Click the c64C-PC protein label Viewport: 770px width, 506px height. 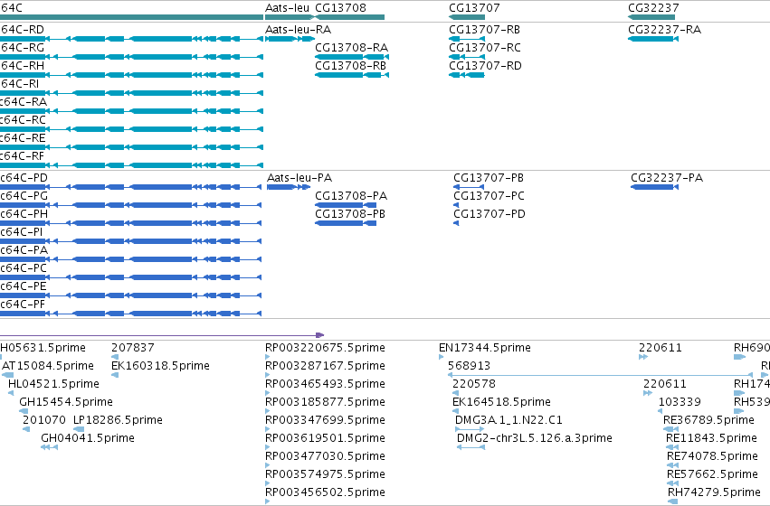point(24,268)
